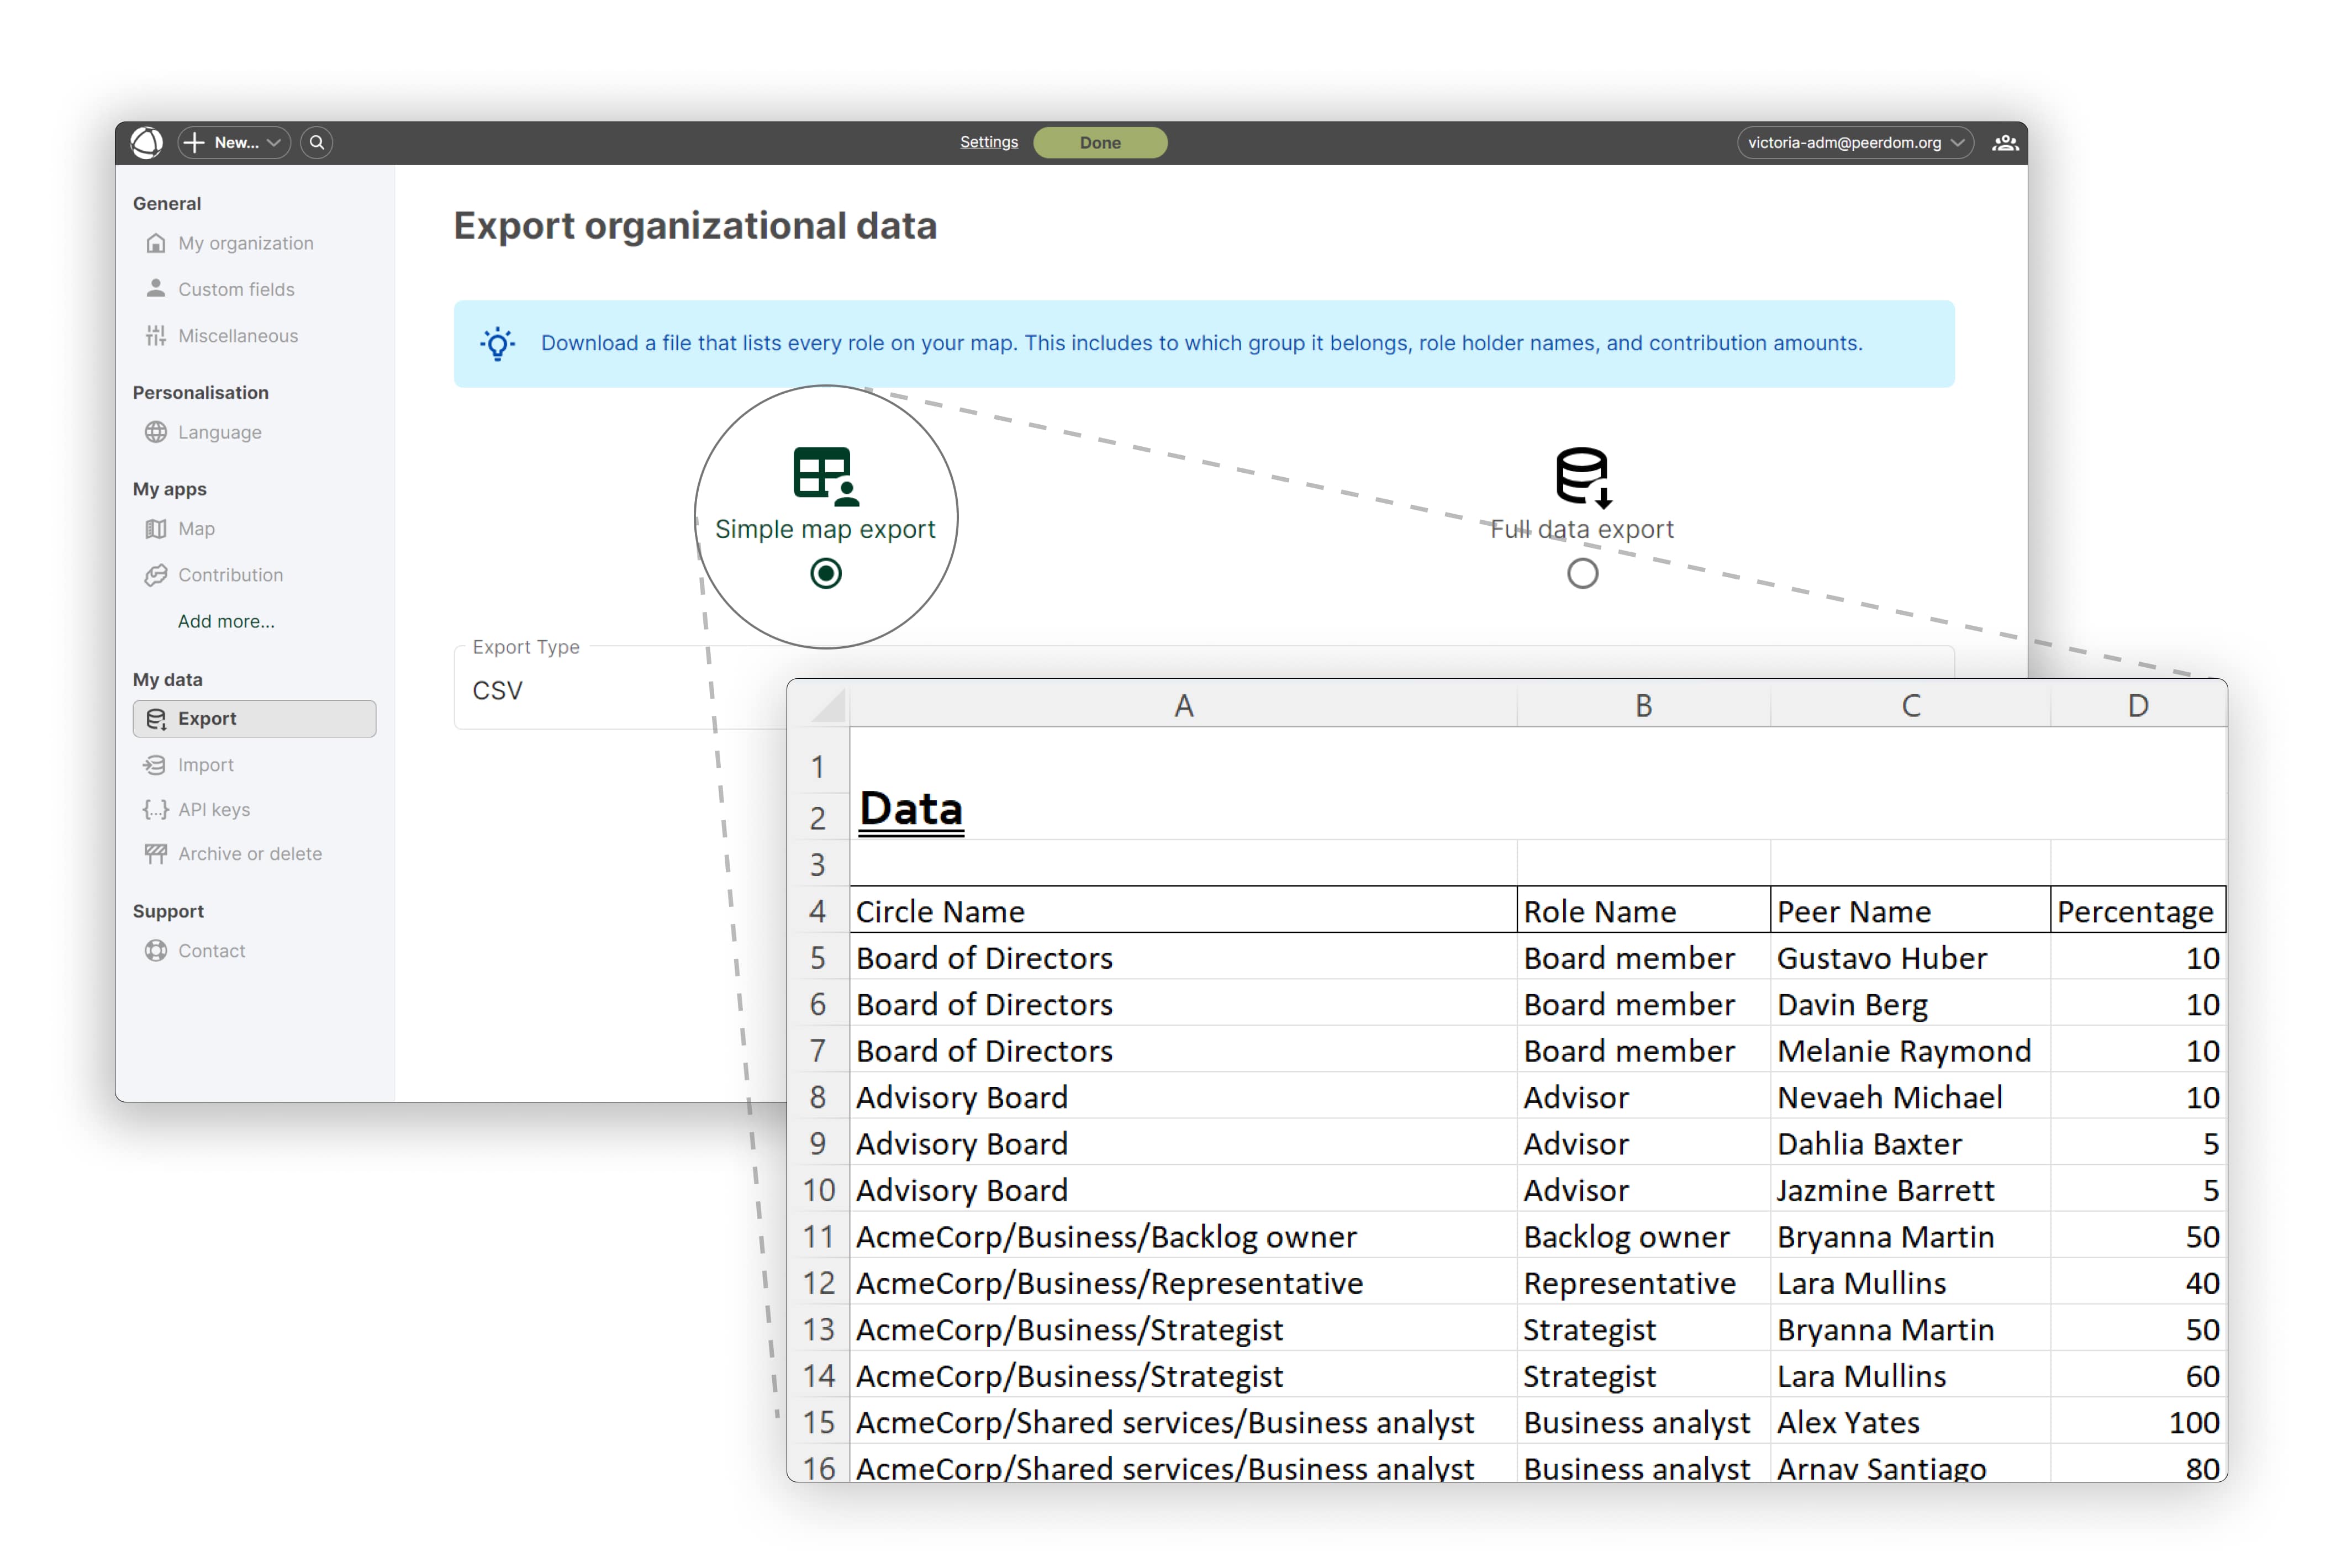Click the Map icon in sidebar
Image resolution: width=2331 pixels, height=1568 pixels.
156,529
